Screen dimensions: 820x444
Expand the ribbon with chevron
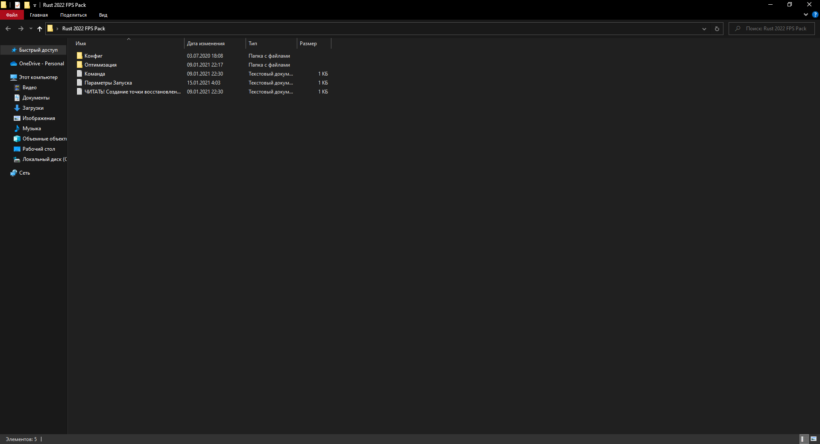tap(806, 15)
